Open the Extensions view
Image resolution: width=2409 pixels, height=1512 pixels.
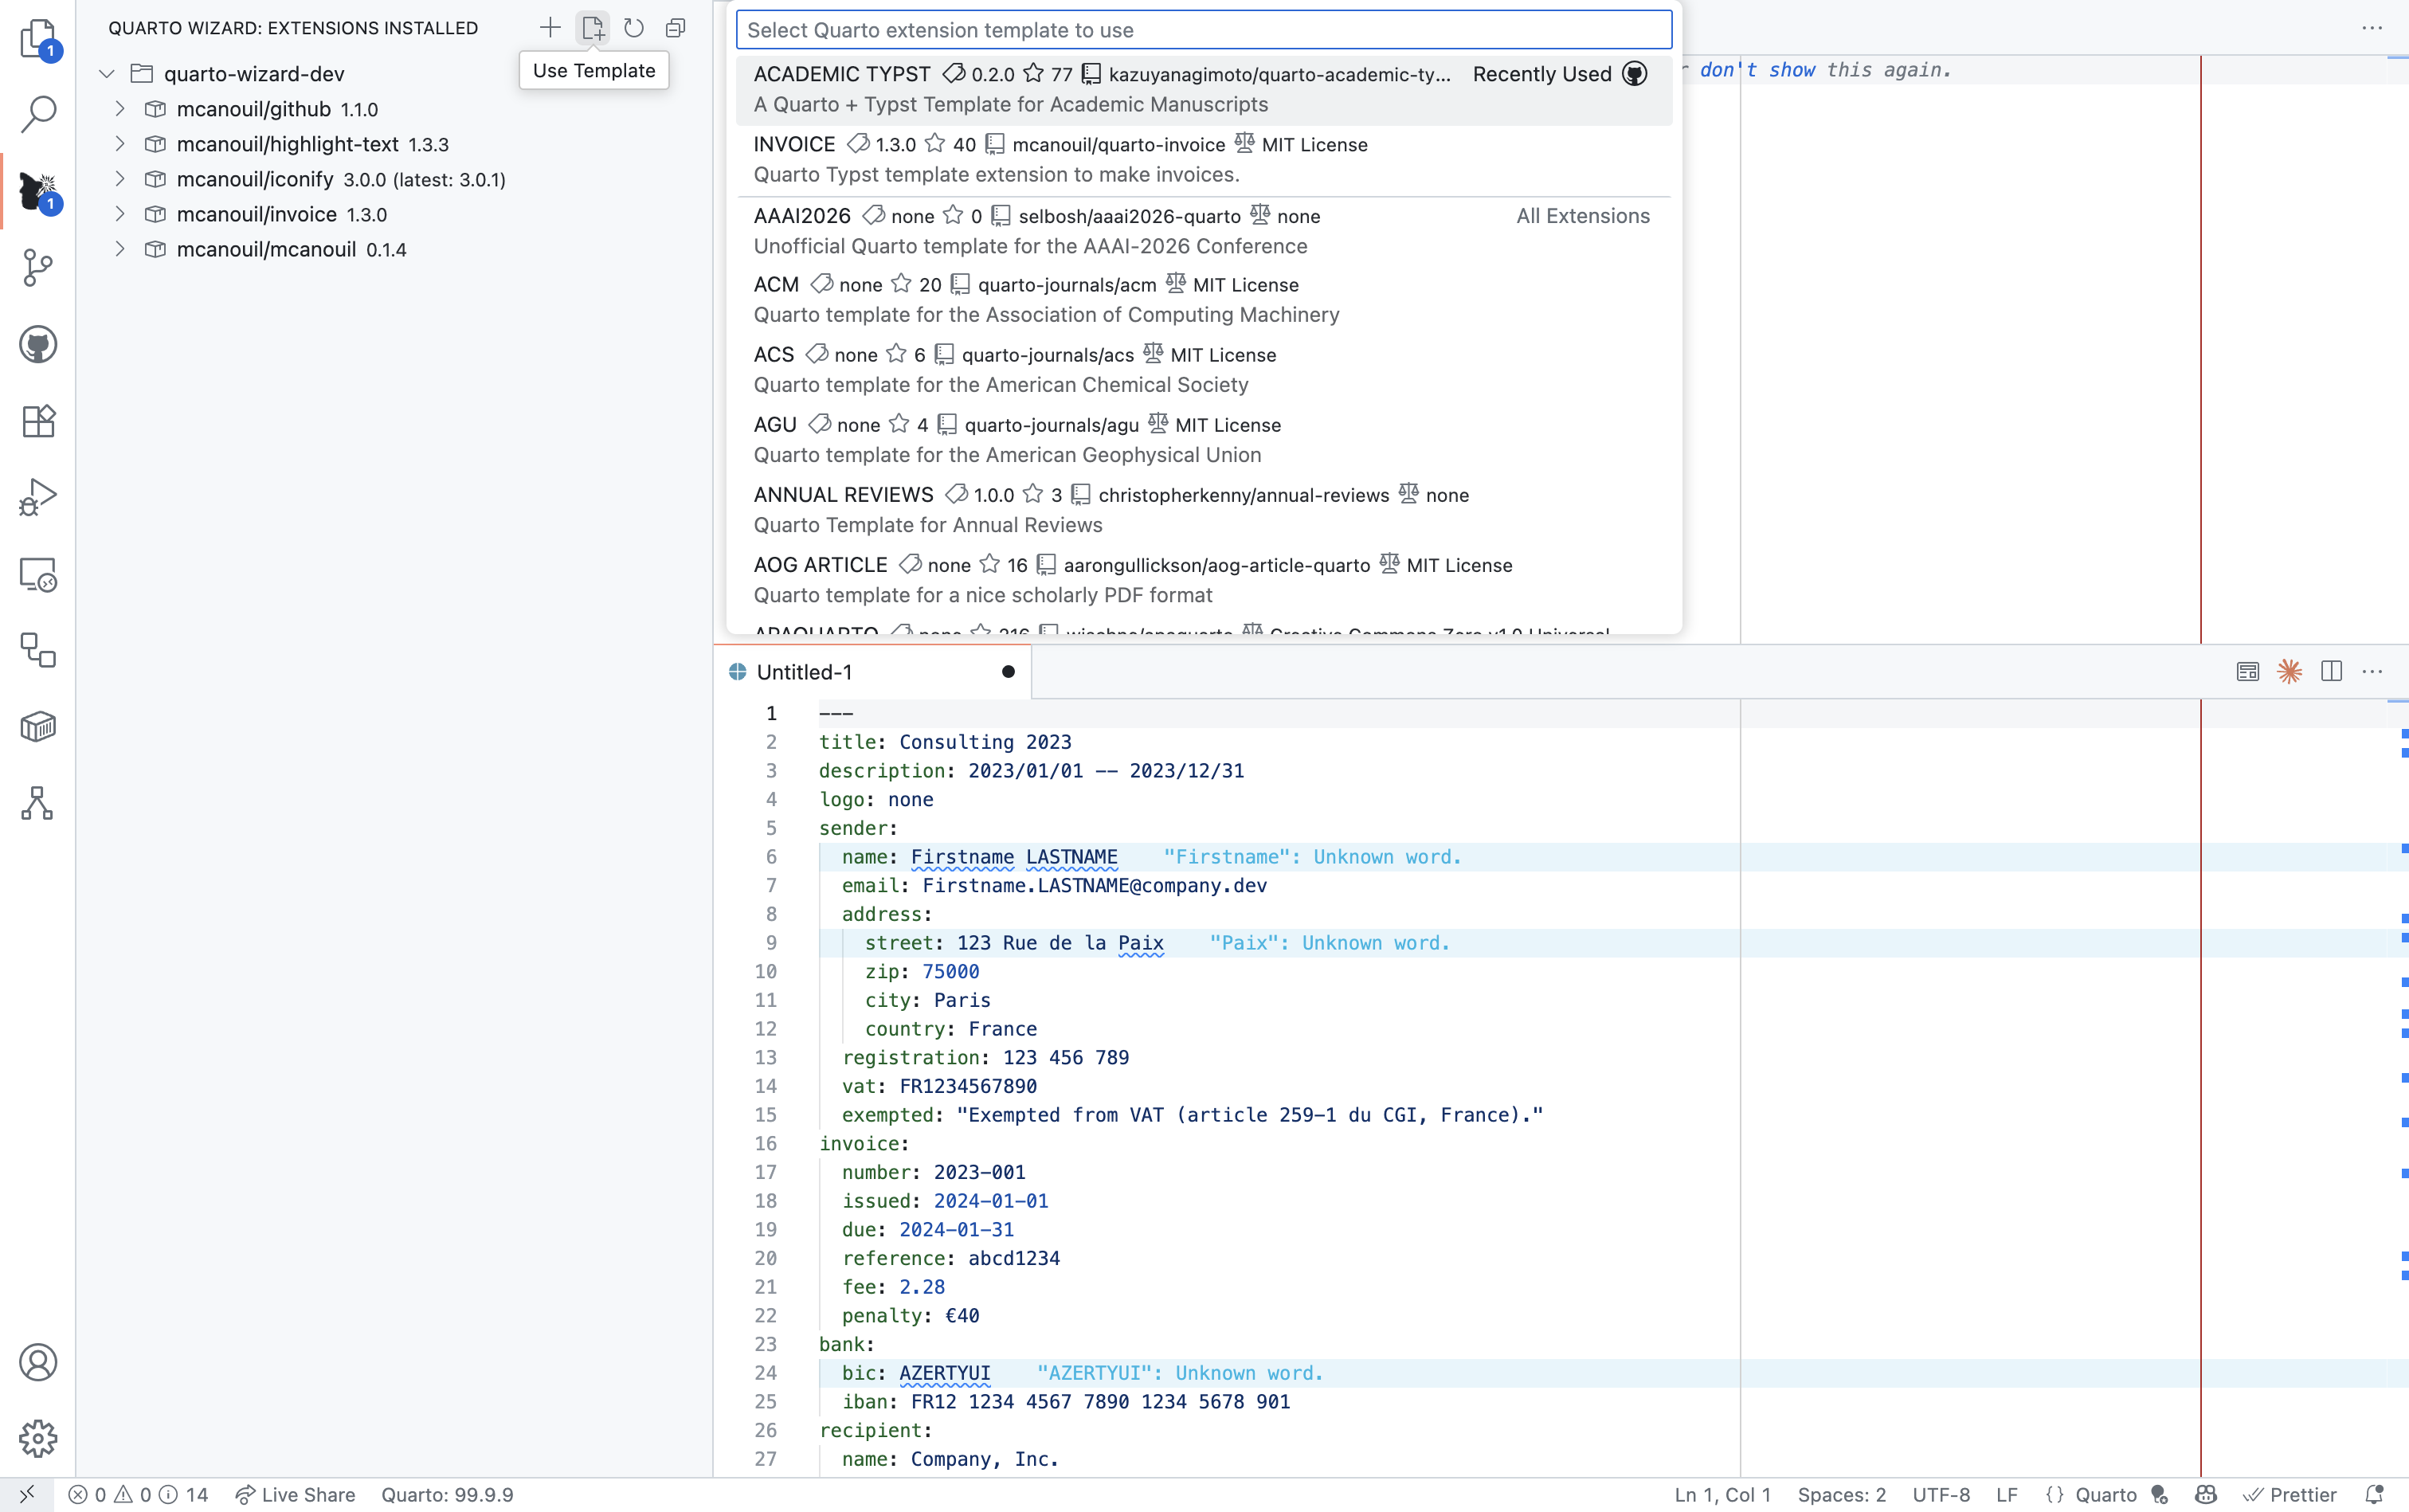tap(39, 420)
